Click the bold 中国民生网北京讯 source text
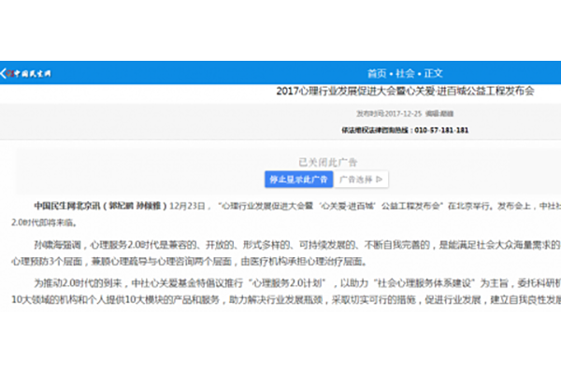 click(67, 203)
